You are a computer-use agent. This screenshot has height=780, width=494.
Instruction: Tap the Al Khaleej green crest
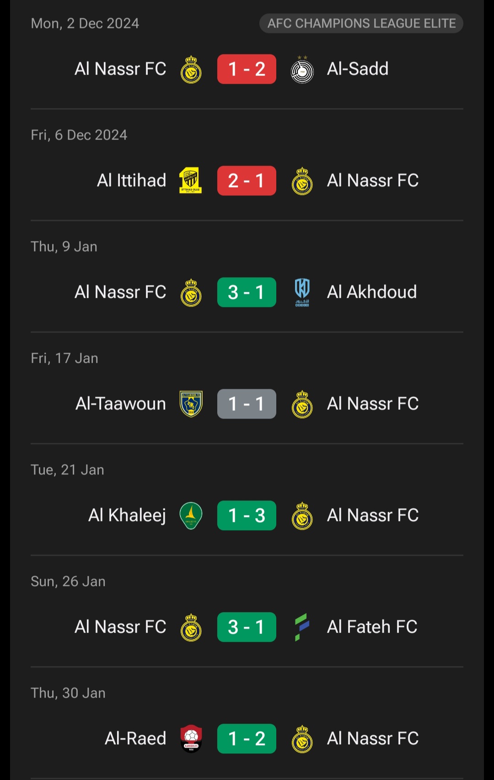pyautogui.click(x=191, y=516)
